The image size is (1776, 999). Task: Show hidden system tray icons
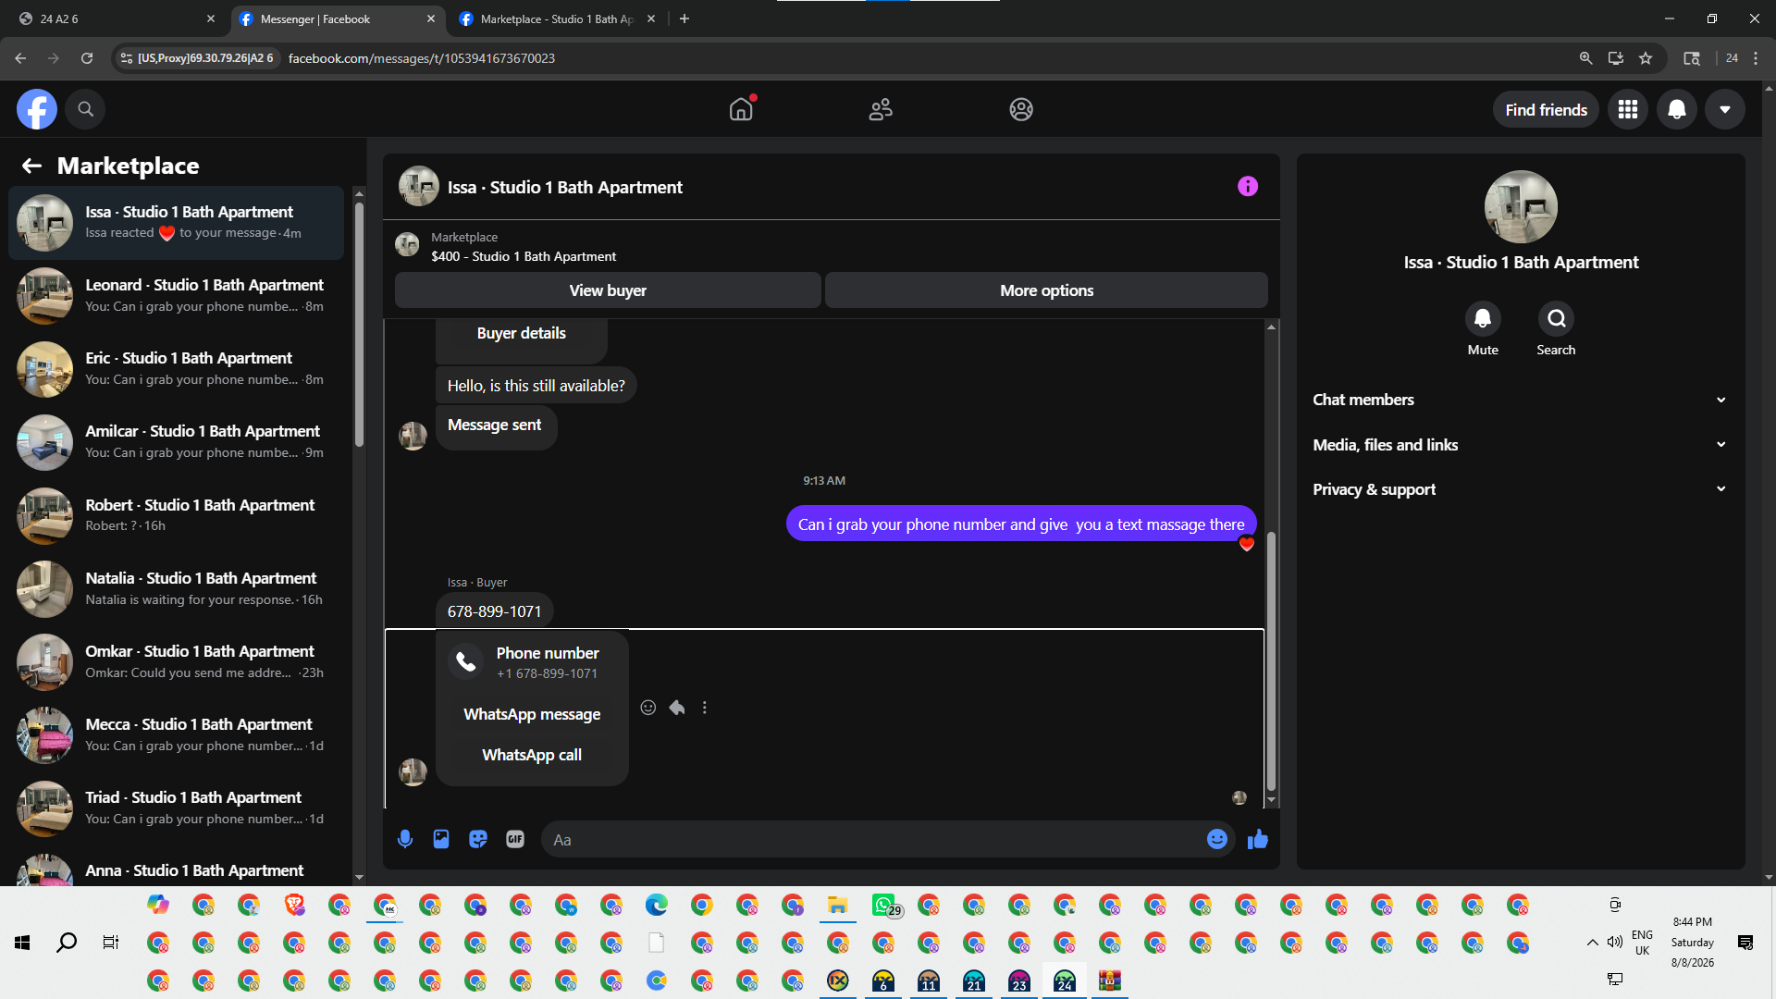pyautogui.click(x=1592, y=943)
